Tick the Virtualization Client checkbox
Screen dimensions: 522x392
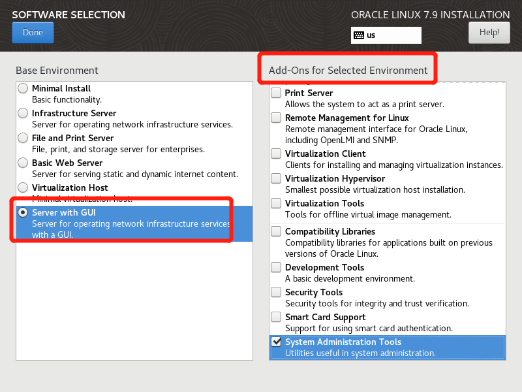pyautogui.click(x=277, y=154)
